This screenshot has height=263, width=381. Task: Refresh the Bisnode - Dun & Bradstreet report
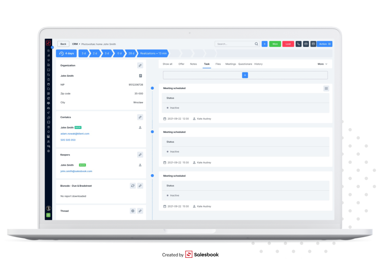coord(132,186)
